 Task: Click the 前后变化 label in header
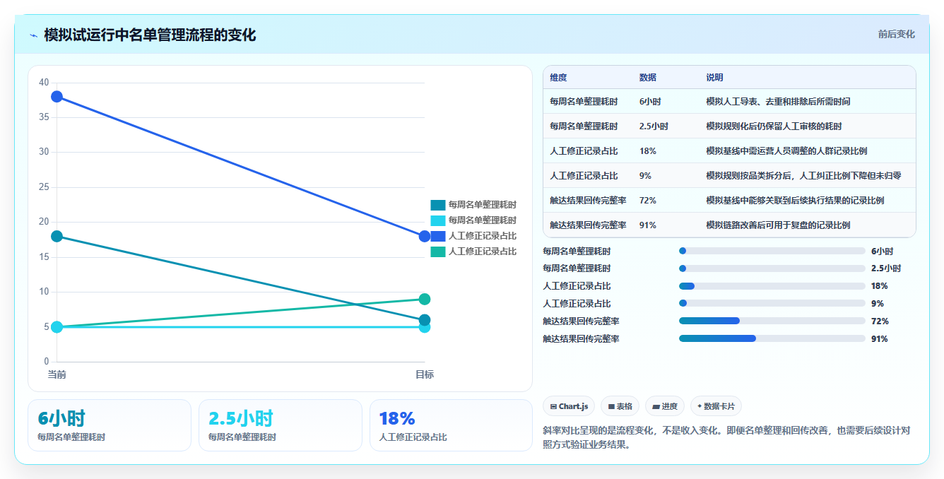[896, 34]
